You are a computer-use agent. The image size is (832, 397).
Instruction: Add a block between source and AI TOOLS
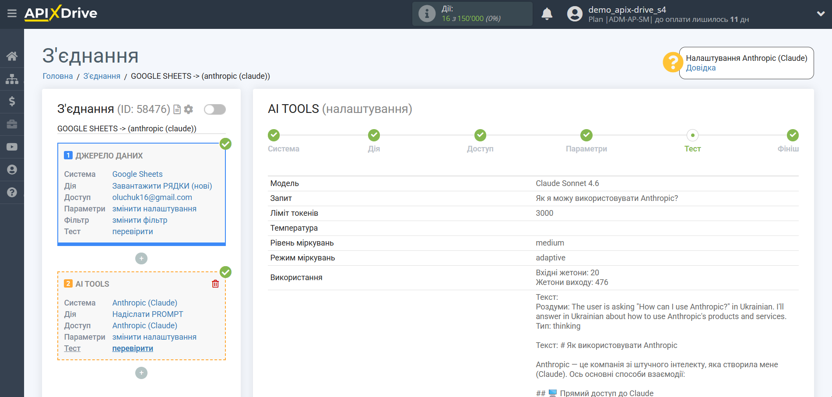click(x=141, y=259)
